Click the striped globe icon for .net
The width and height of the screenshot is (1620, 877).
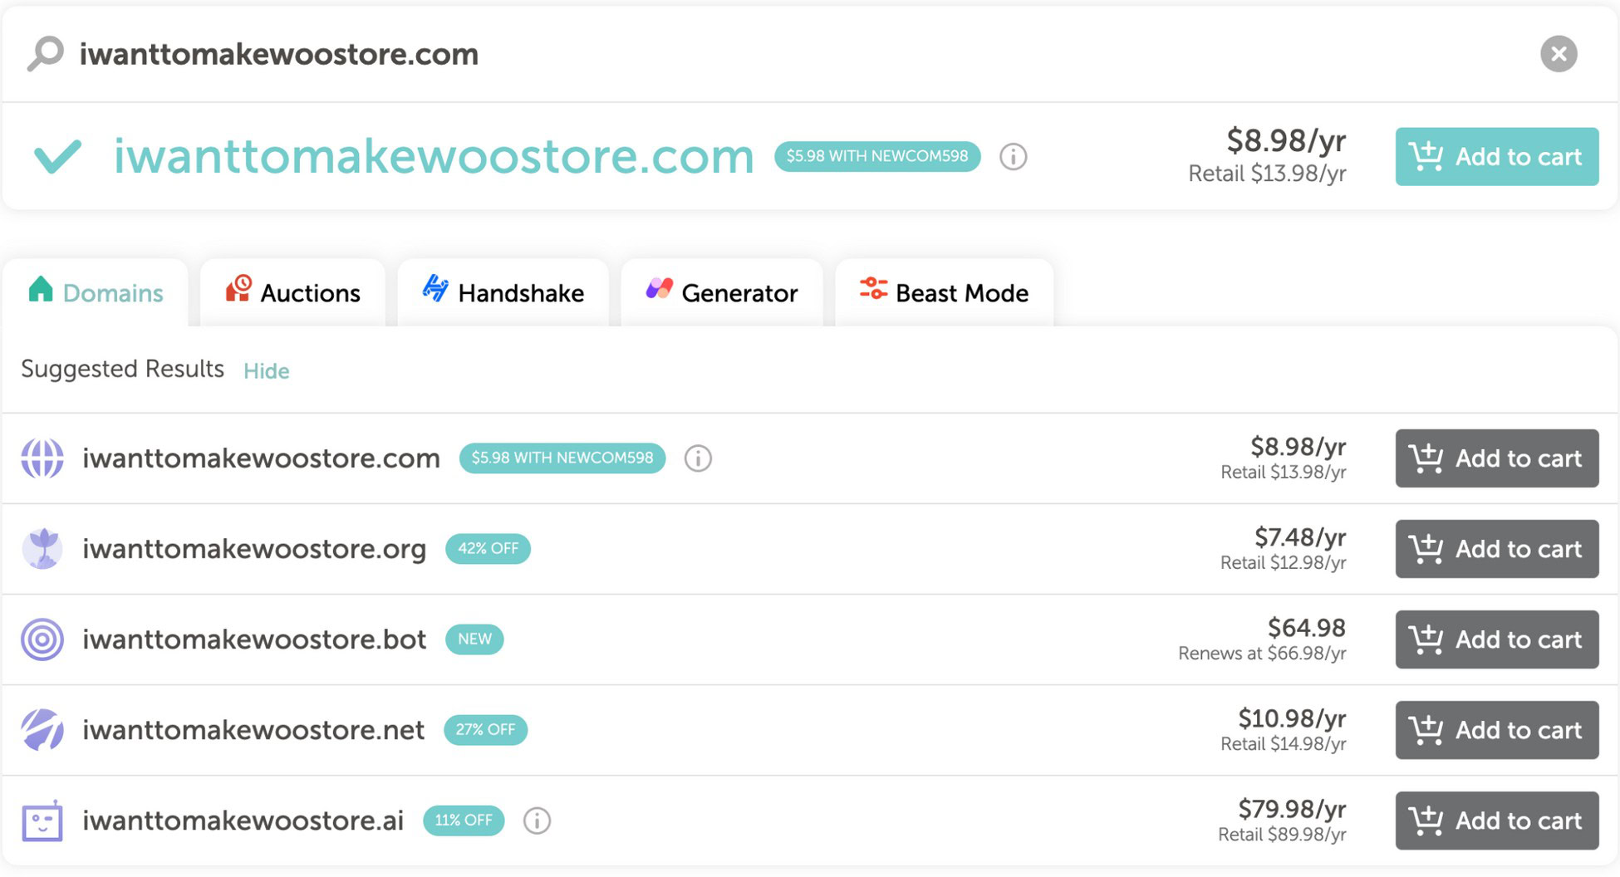click(x=42, y=730)
